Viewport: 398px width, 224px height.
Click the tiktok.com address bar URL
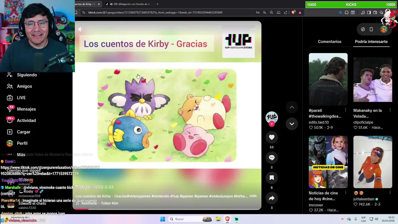coord(155,12)
